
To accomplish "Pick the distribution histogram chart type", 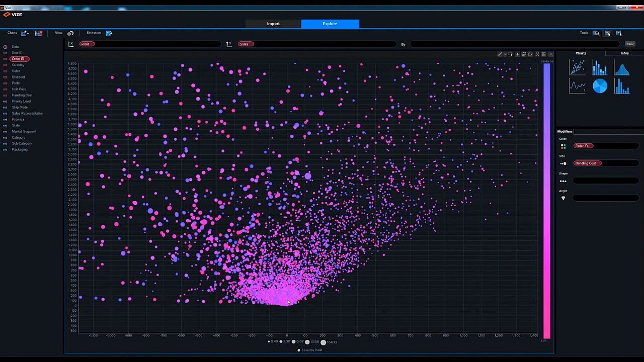I will pyautogui.click(x=622, y=67).
